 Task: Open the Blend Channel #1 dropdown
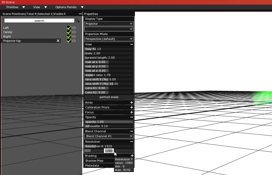point(109,136)
